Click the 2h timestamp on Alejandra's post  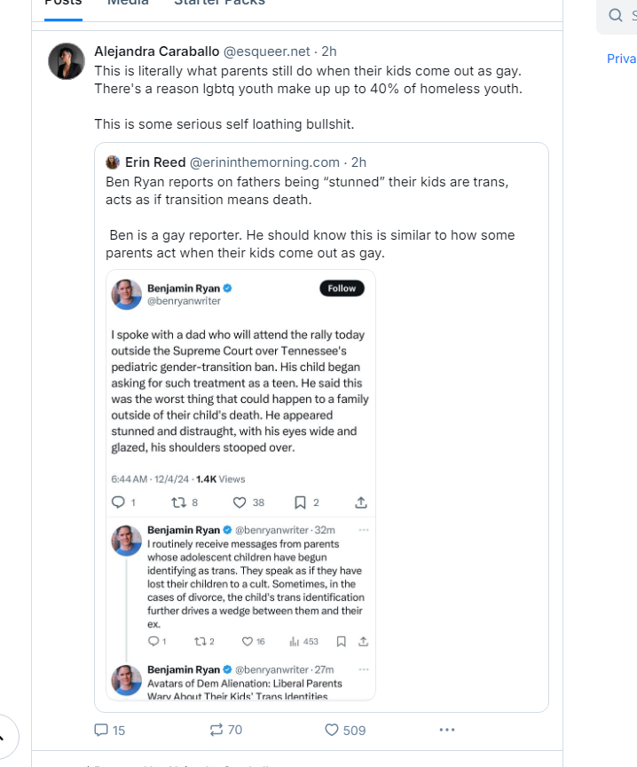328,51
